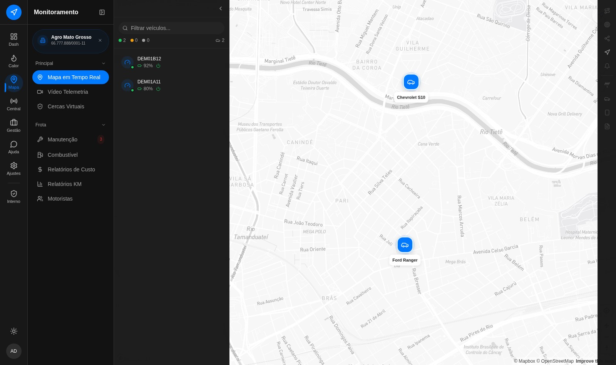
Task: Open the Ajustes gear section
Action: pyautogui.click(x=13, y=169)
